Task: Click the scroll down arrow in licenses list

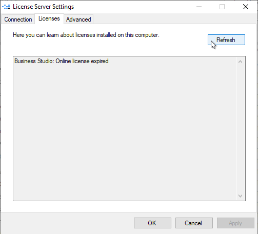Action: (x=240, y=196)
